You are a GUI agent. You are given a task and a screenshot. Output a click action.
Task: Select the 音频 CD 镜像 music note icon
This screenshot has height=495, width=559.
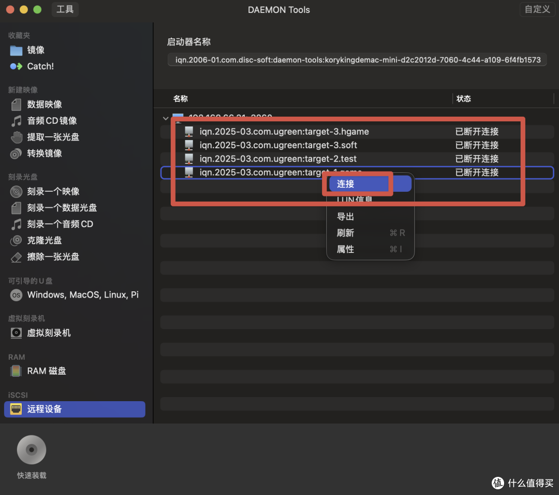(16, 121)
